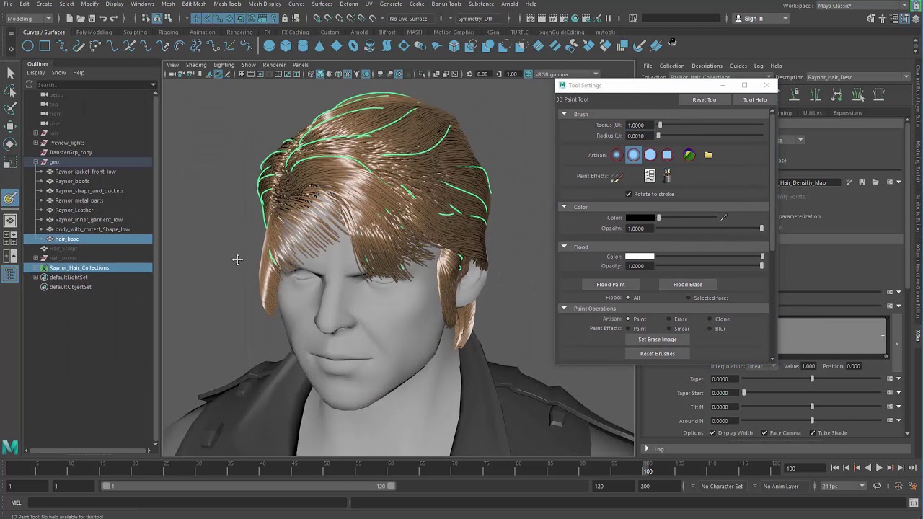Choose the square brush Artisan profile

(667, 154)
